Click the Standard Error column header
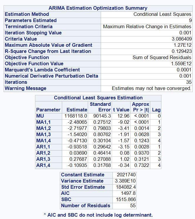This screenshot has width=195, height=219. pyautogui.click(x=100, y=107)
